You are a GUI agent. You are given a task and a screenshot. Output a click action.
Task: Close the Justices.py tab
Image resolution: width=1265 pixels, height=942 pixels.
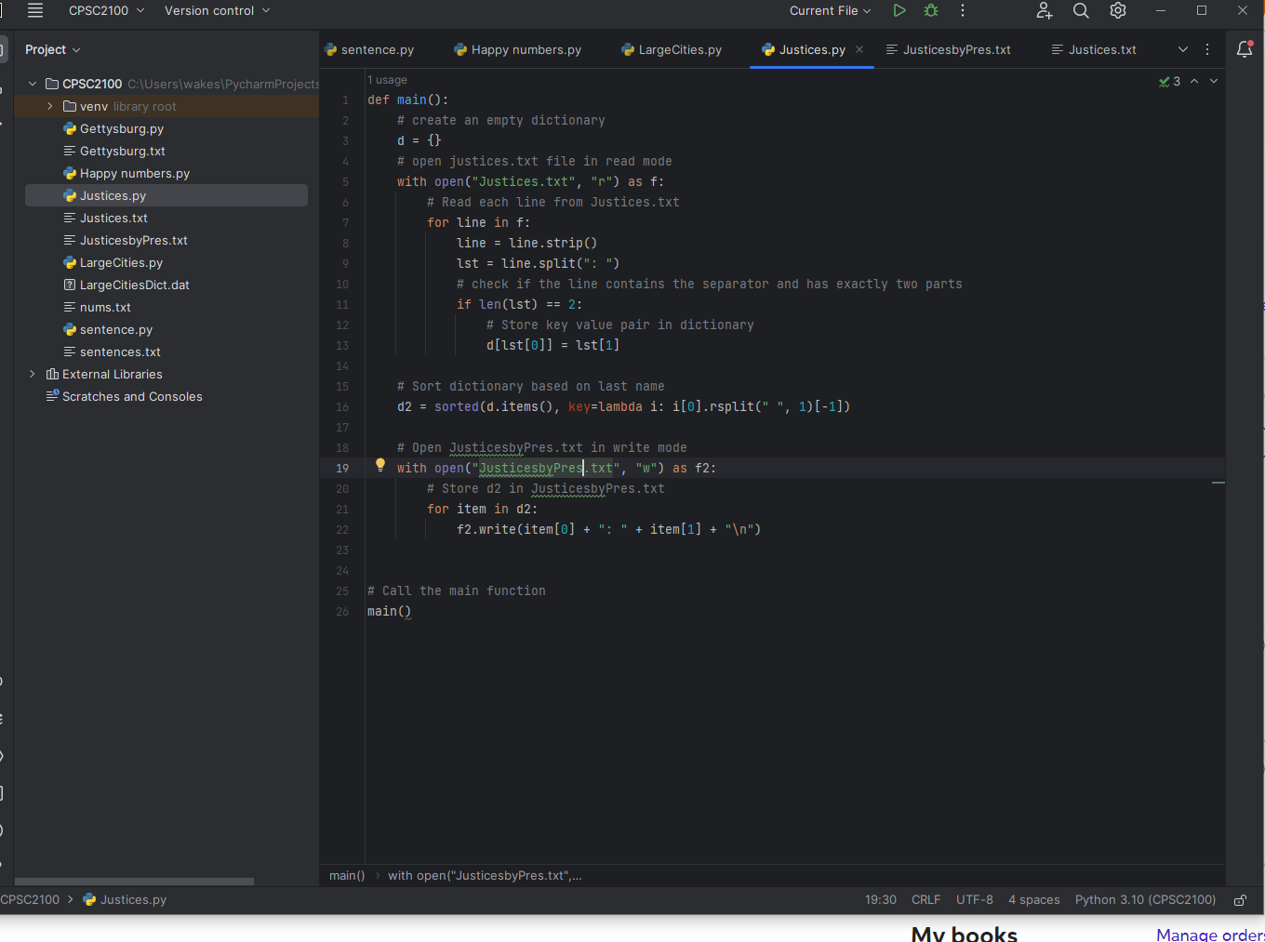[x=859, y=49]
